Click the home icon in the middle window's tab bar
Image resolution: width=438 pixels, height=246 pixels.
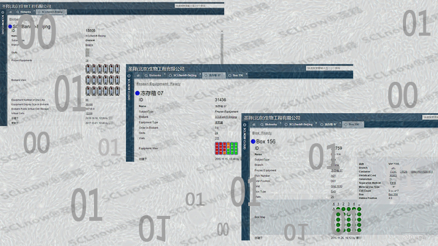[138, 76]
